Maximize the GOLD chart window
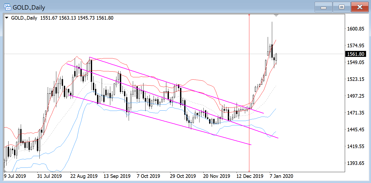371x183 pixels. coord(341,7)
